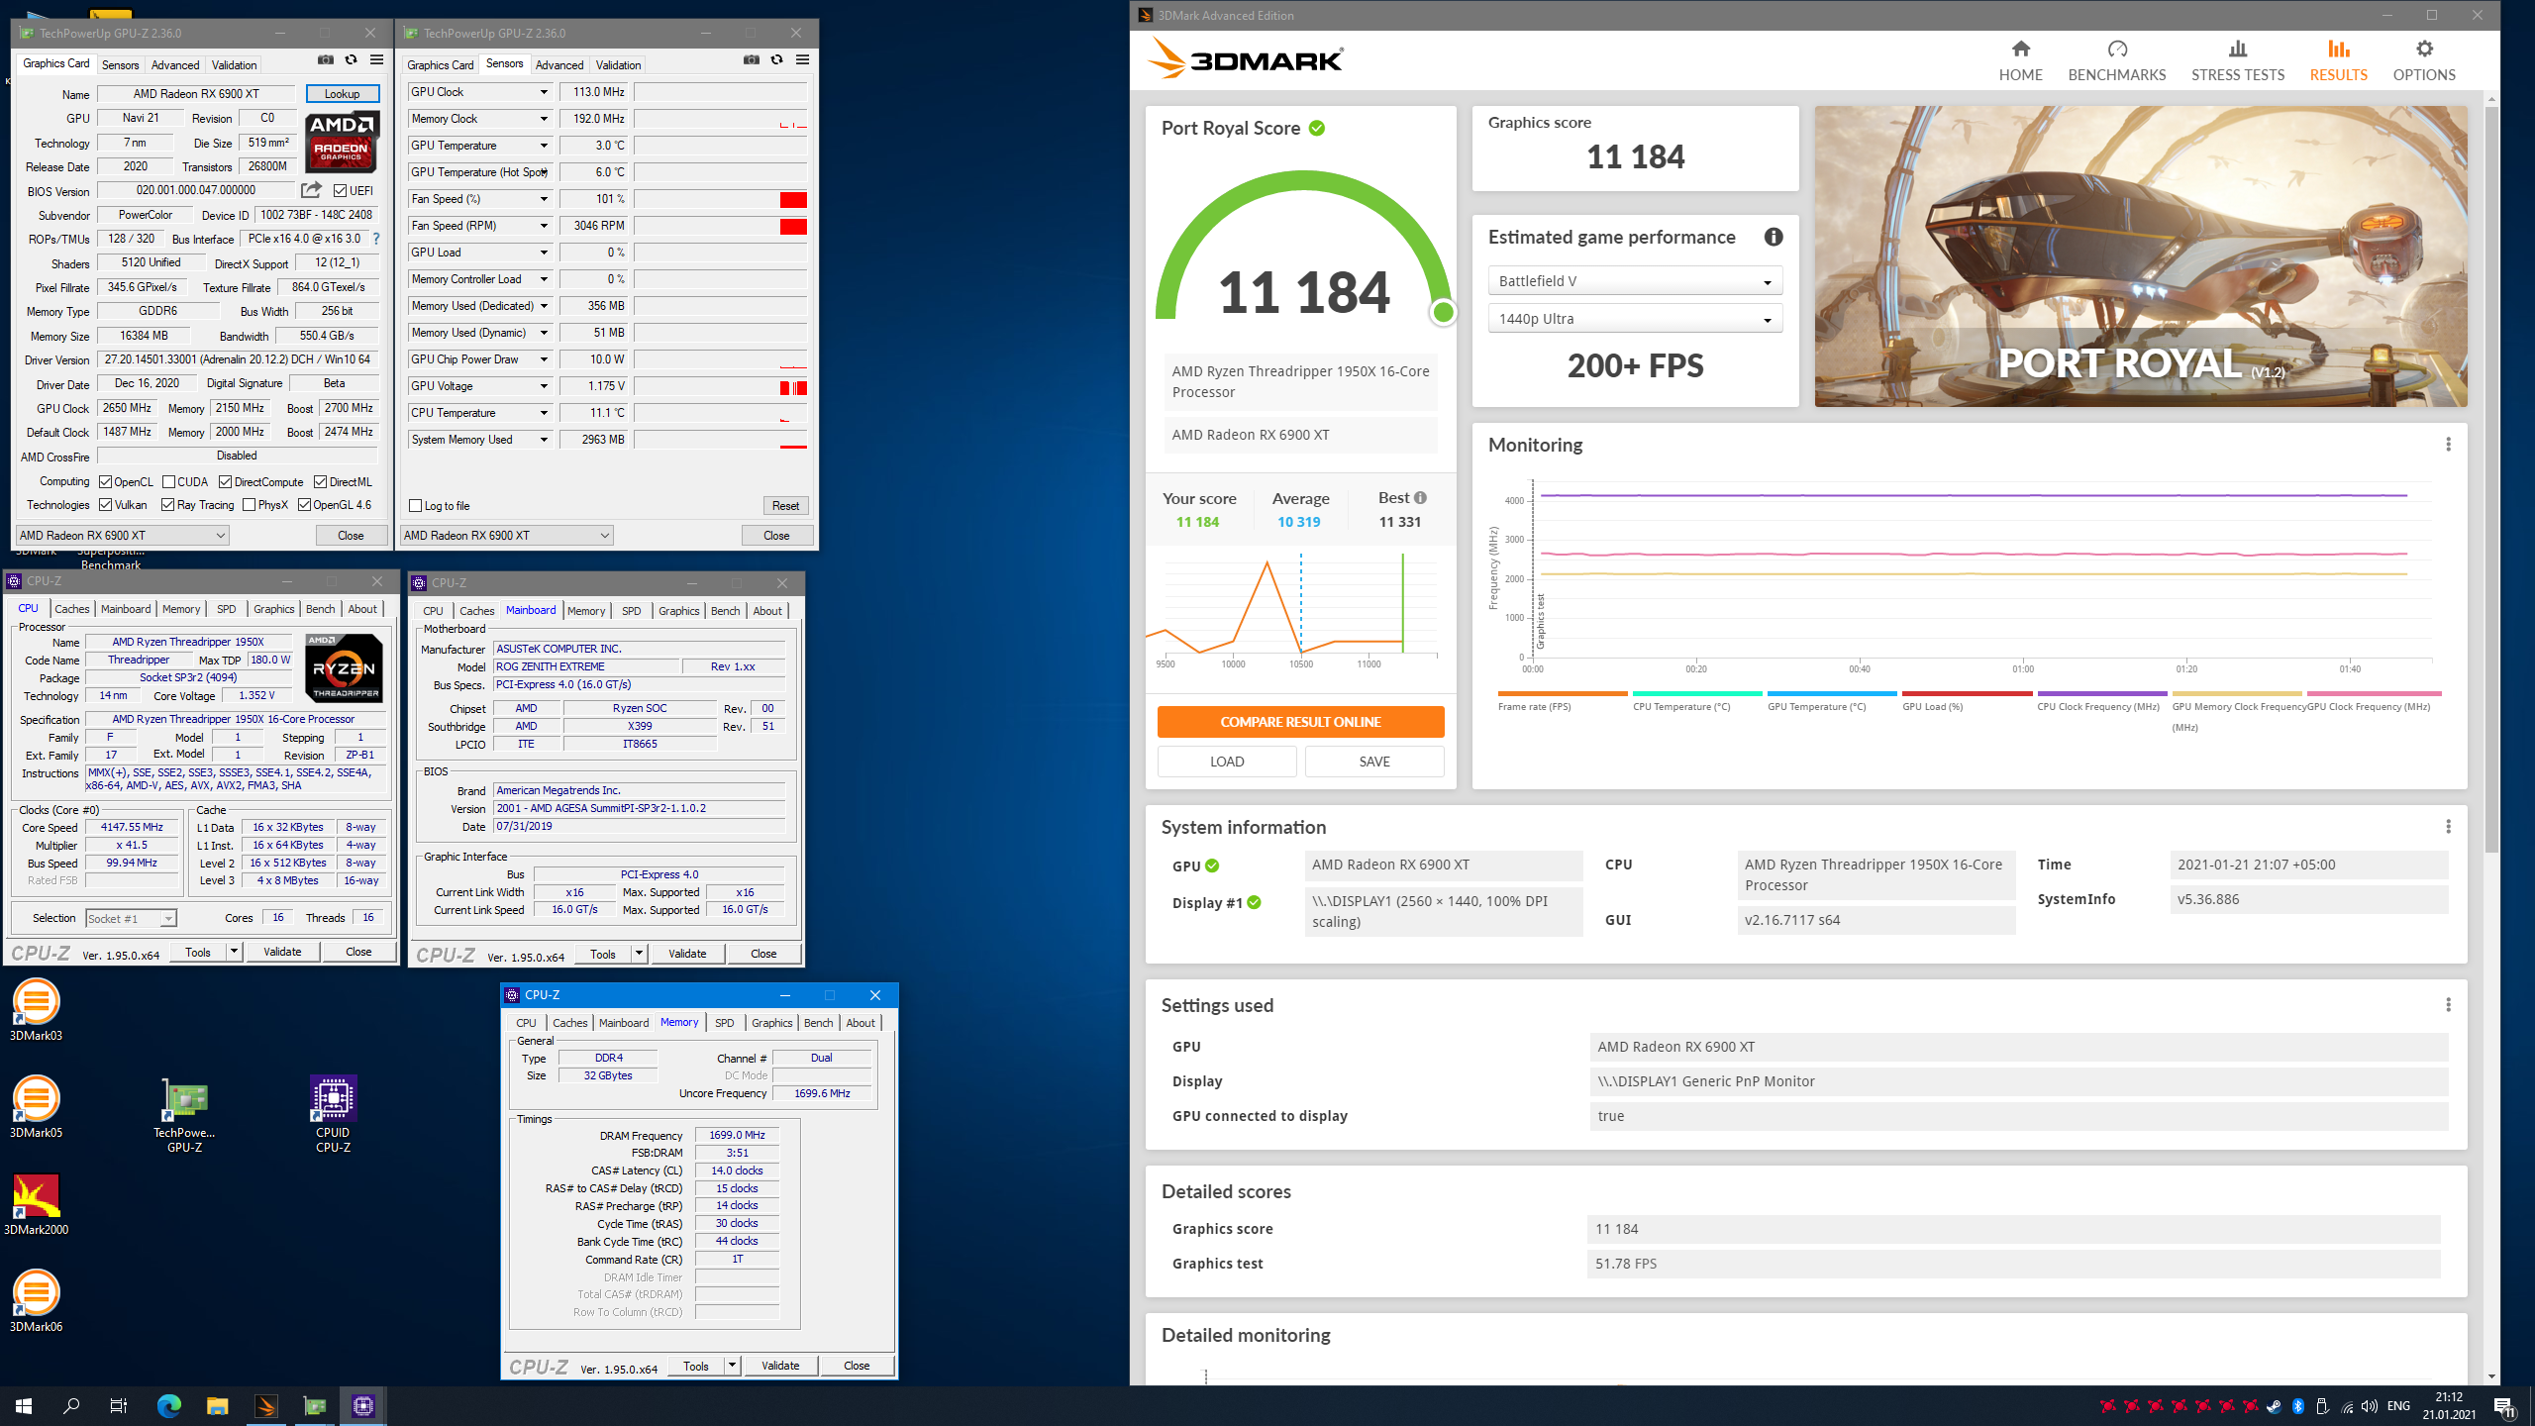
Task: Open Monitoring panel three-dot menu
Action: click(x=2448, y=445)
